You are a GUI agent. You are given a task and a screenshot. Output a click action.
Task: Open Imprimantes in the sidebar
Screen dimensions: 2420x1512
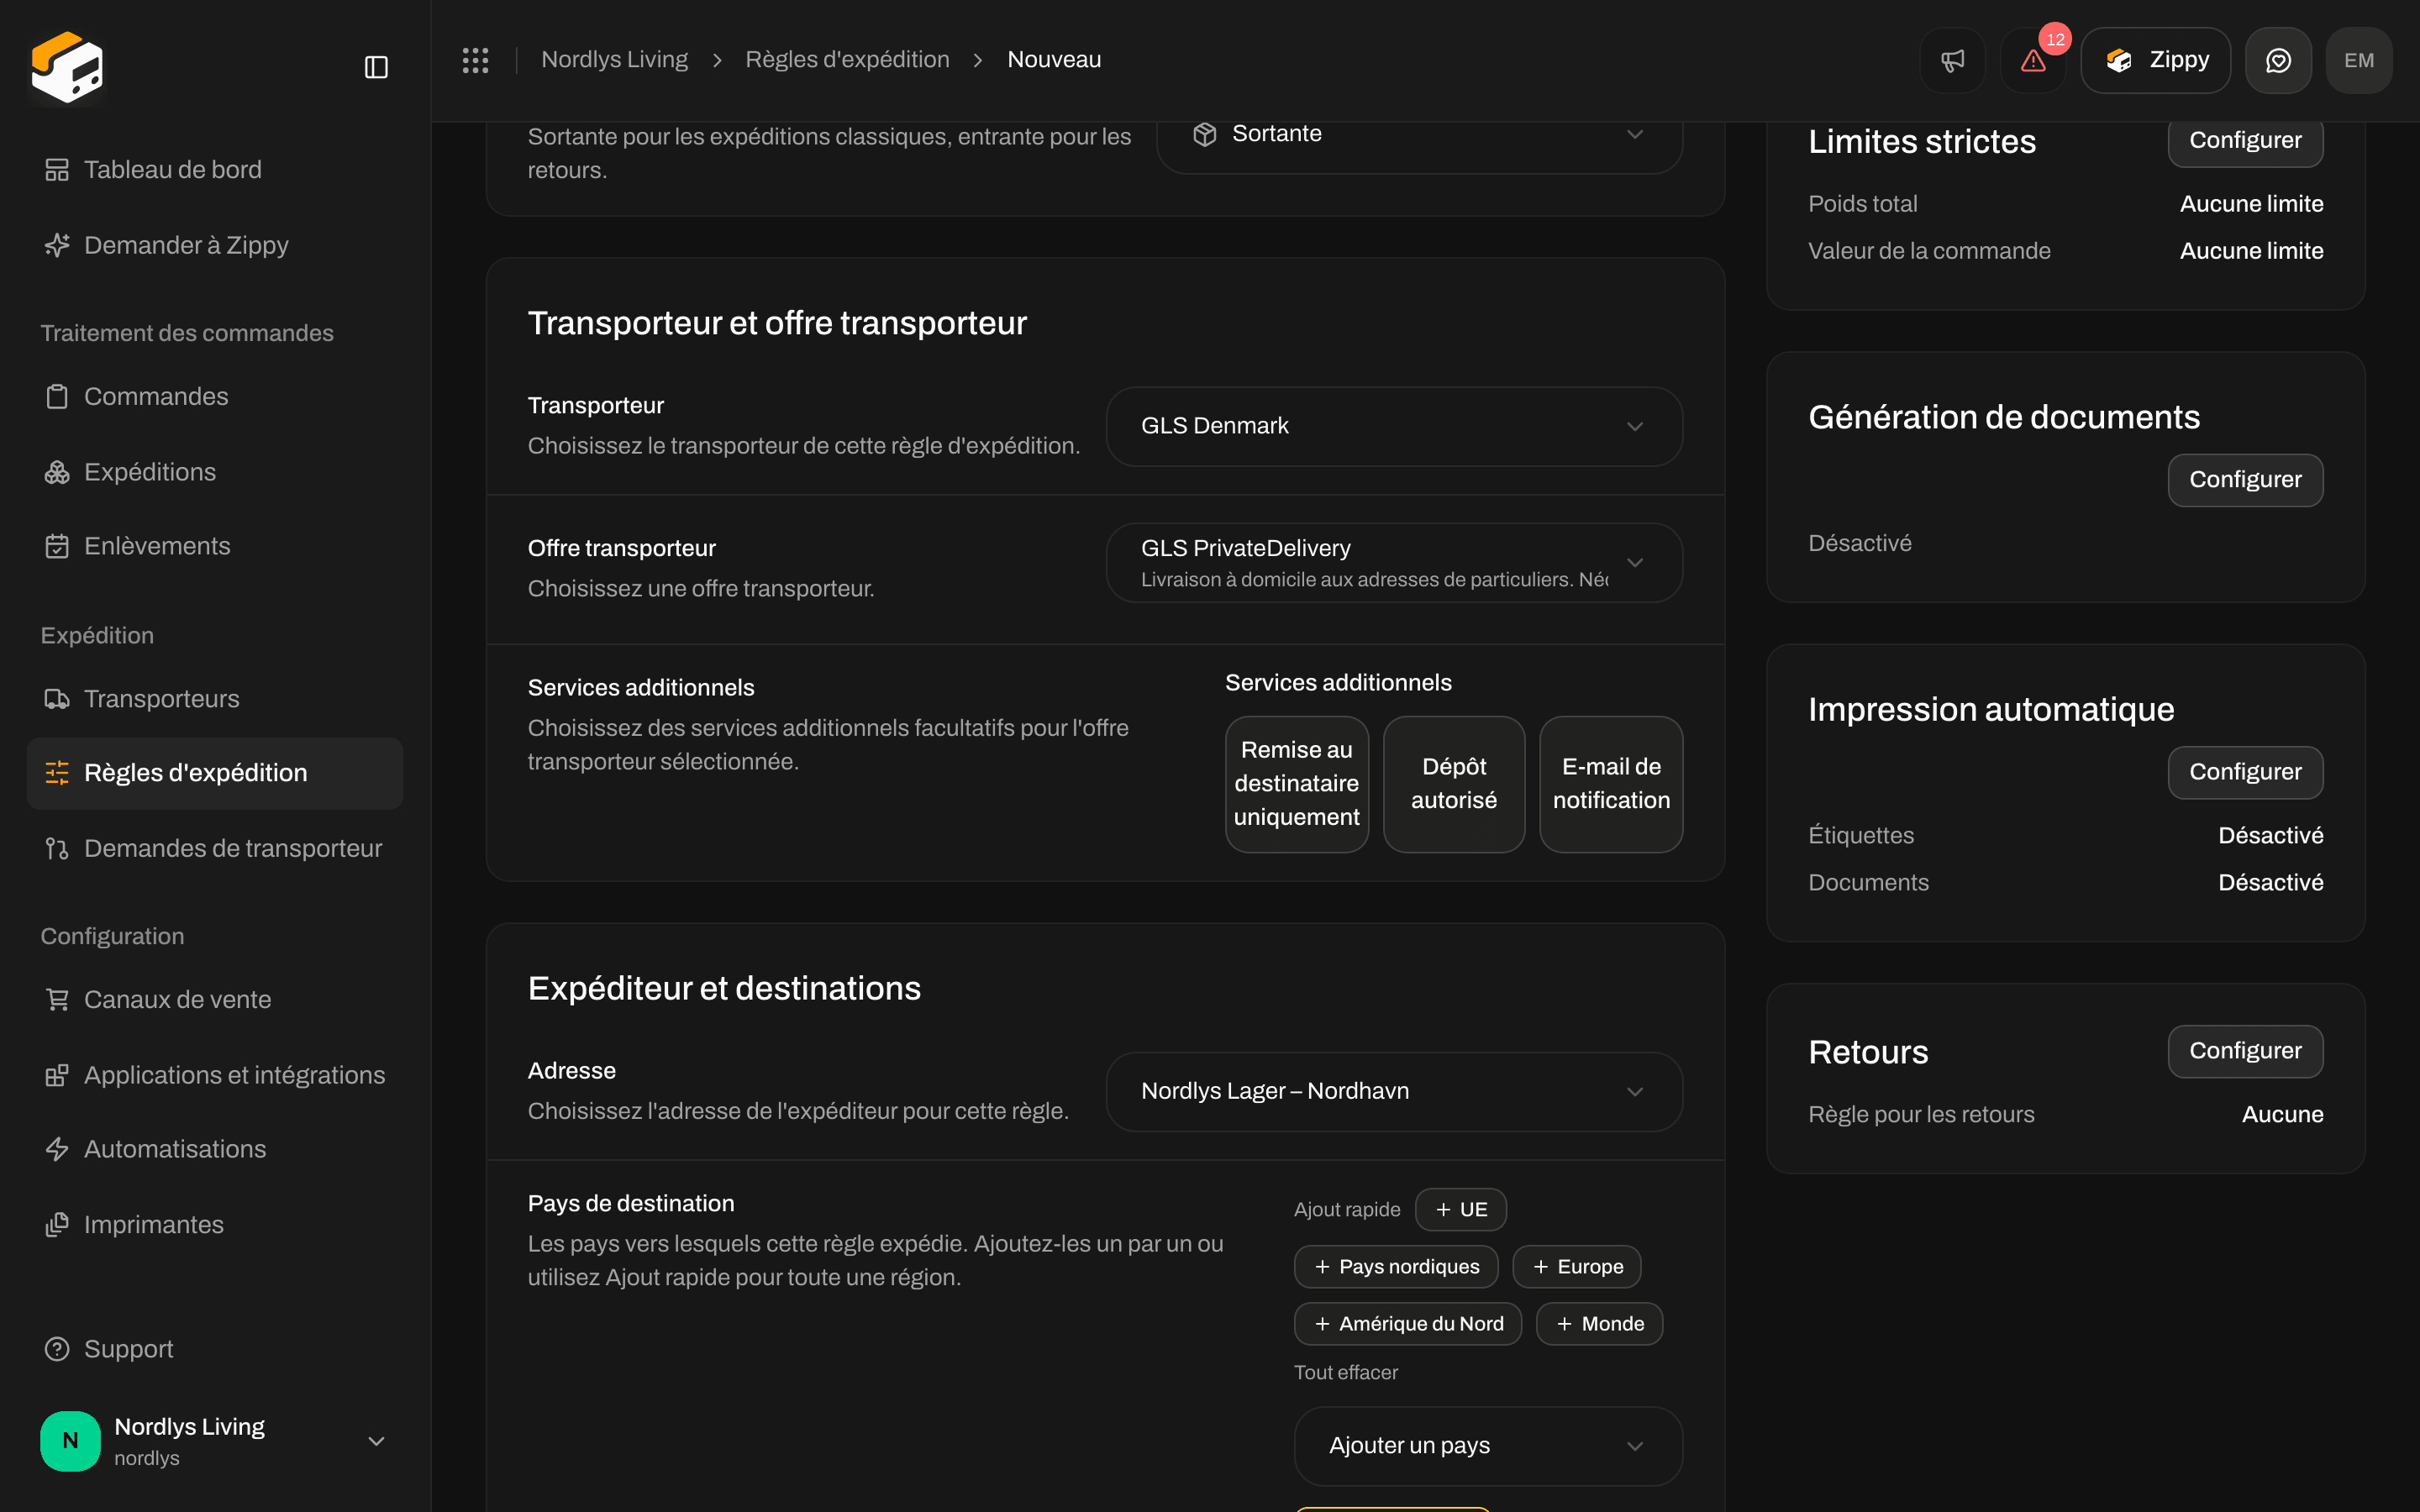click(x=215, y=1225)
